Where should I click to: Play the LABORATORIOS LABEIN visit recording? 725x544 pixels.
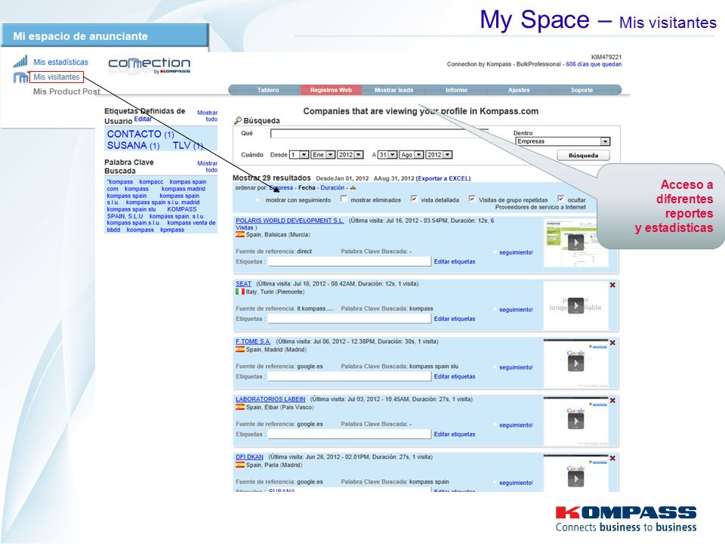click(x=575, y=421)
